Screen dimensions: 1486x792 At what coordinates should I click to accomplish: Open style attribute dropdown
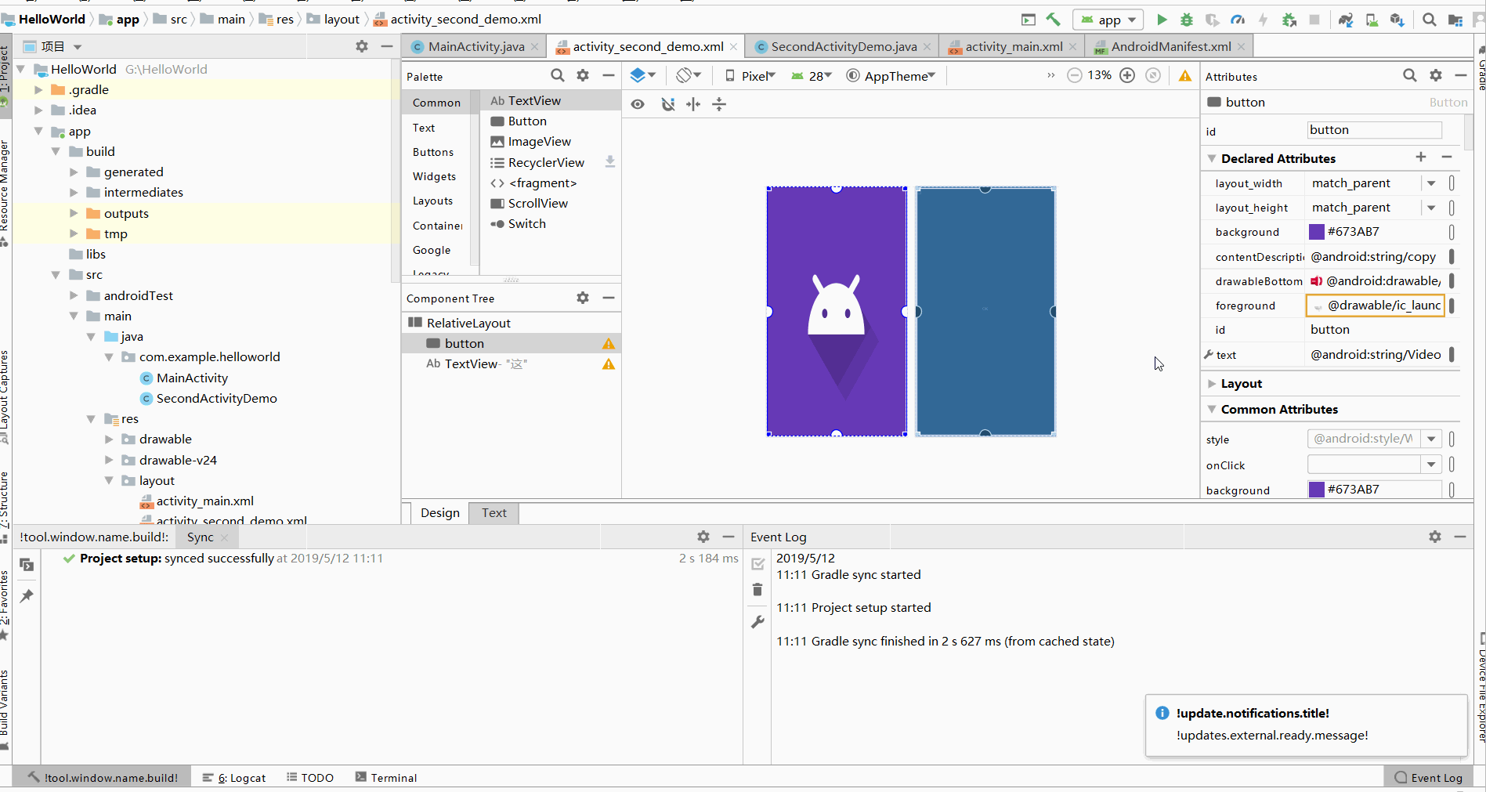tap(1431, 439)
